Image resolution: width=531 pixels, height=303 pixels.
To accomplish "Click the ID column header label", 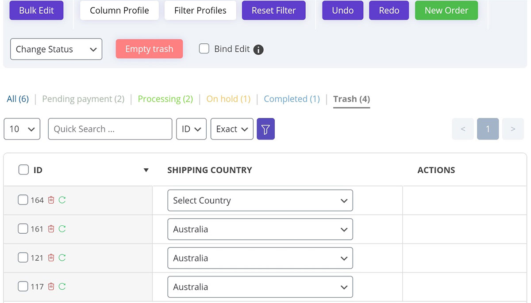I will pyautogui.click(x=38, y=170).
